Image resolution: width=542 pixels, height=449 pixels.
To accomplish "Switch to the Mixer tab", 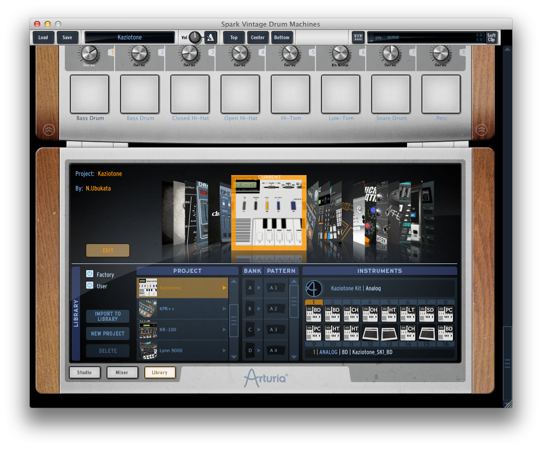I will tap(122, 372).
